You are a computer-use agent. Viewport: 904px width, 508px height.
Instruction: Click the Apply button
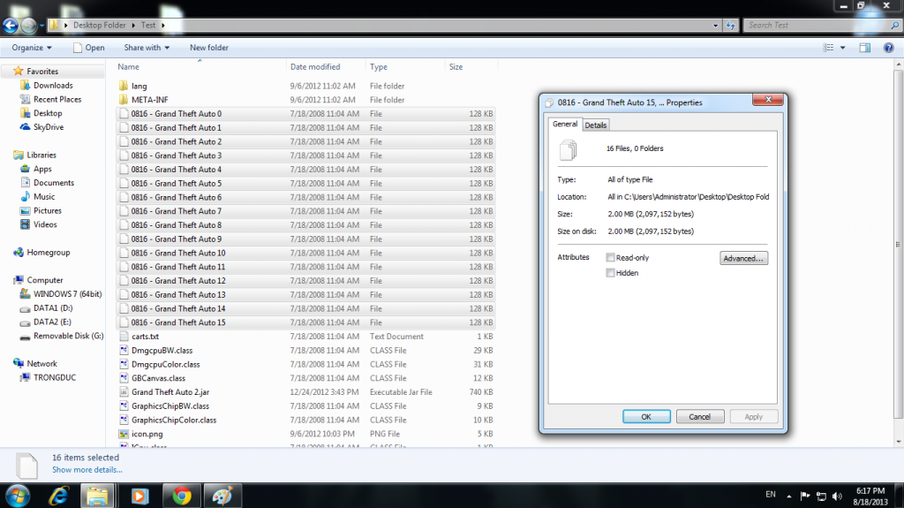point(754,417)
